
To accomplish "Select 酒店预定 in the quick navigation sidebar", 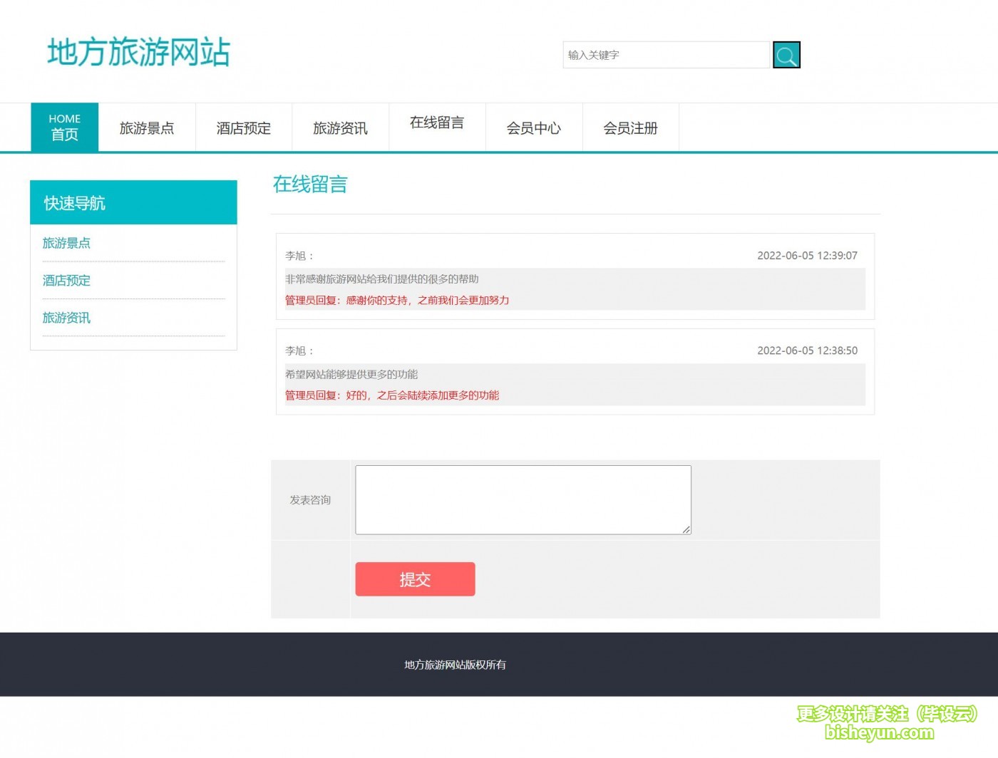I will [66, 280].
